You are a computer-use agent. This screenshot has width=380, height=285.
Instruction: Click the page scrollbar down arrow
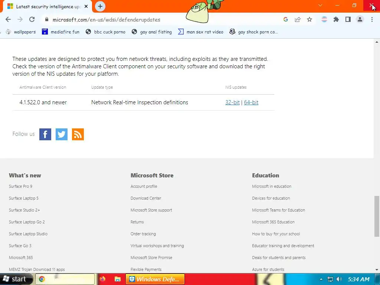tap(377, 270)
